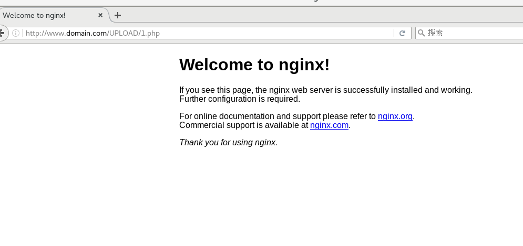Viewport: 523px width, 246px height.
Task: Open the nginx.com link
Action: (329, 125)
